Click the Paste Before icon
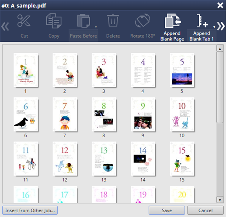226x217 pixels. [83, 21]
